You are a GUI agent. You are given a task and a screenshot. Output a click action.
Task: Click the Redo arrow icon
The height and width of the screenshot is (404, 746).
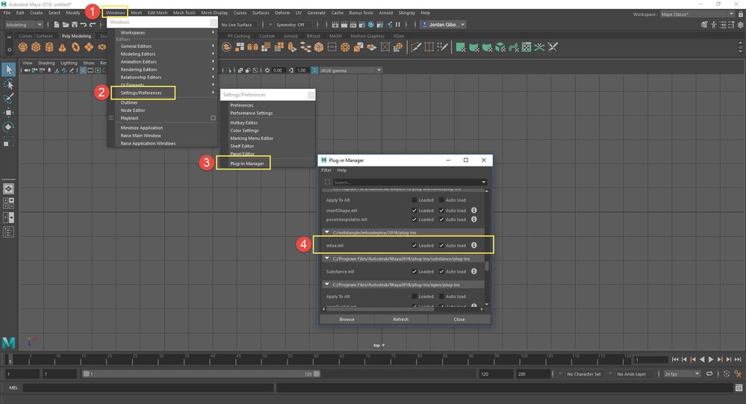coord(93,24)
